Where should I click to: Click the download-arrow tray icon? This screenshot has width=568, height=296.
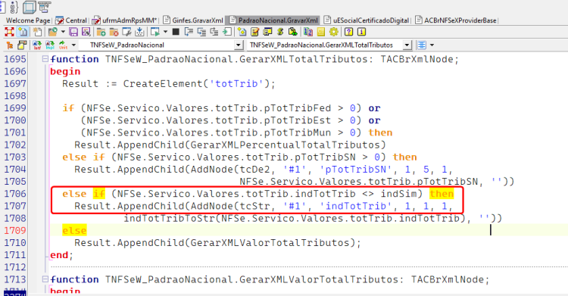pyautogui.click(x=139, y=32)
